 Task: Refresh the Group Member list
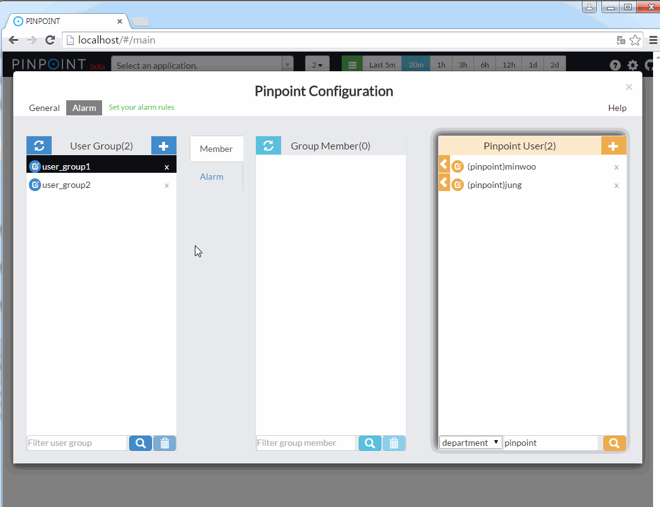pyautogui.click(x=269, y=146)
